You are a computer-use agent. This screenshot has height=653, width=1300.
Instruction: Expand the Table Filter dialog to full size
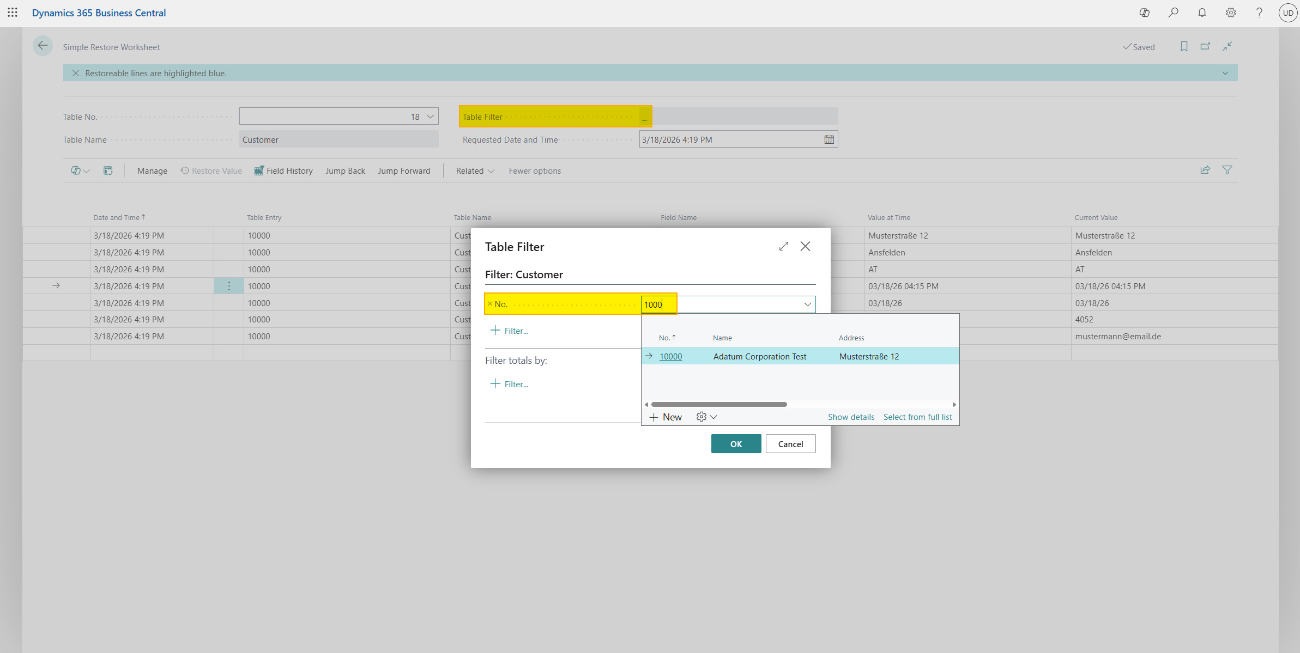[x=783, y=247]
